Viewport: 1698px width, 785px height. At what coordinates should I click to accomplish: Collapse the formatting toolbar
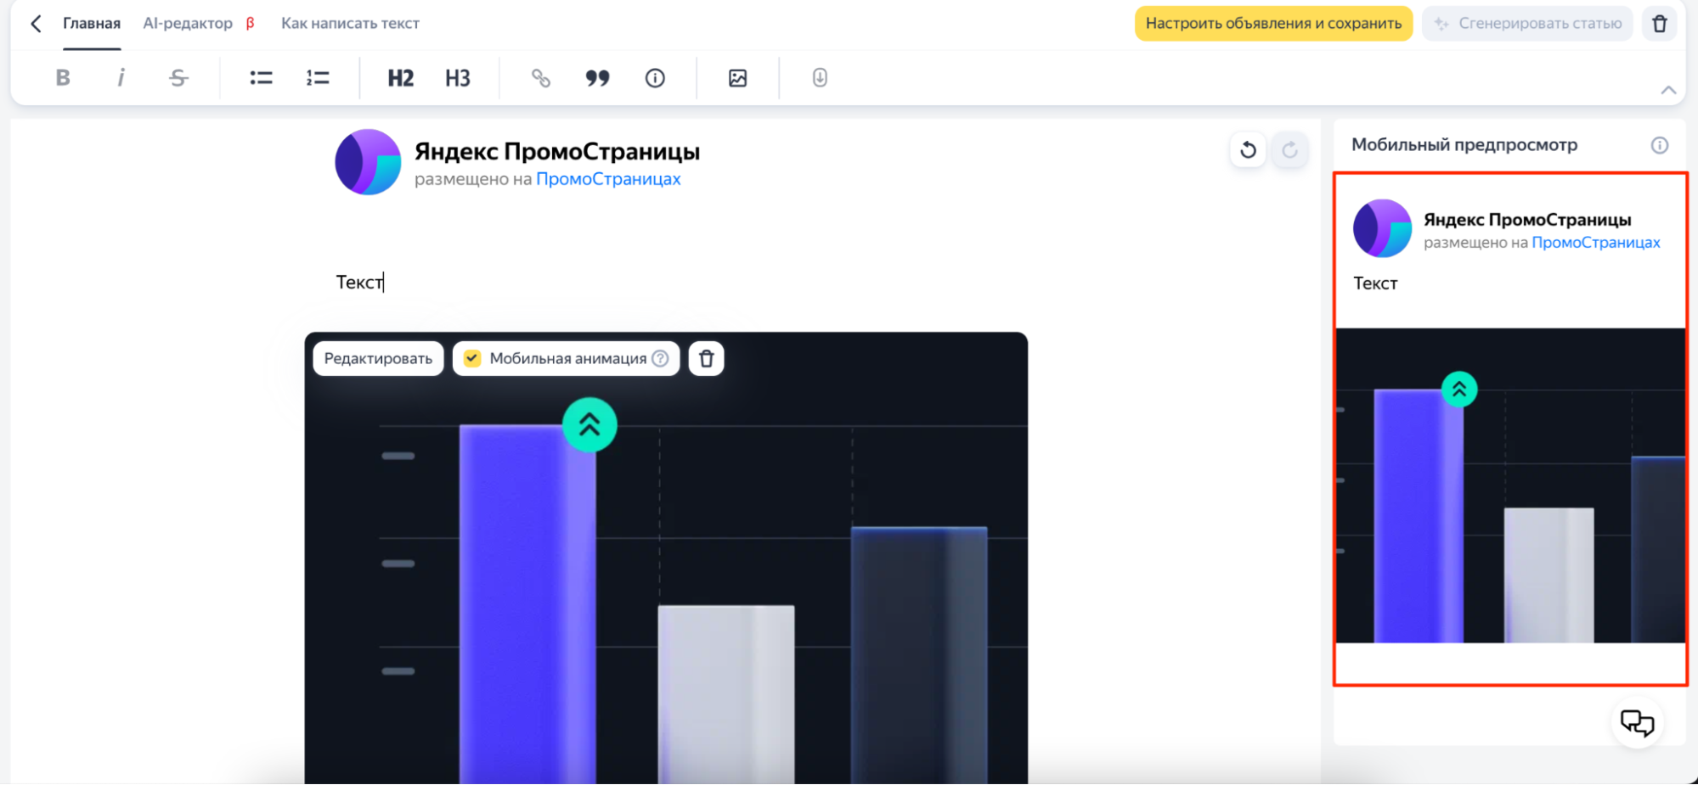tap(1668, 90)
